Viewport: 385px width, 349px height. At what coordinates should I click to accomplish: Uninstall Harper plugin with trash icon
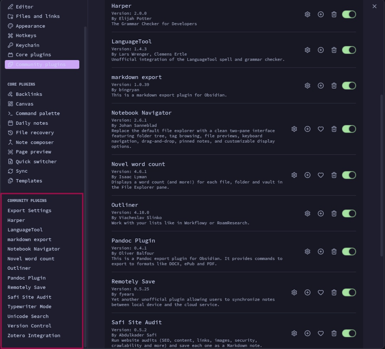334,15
